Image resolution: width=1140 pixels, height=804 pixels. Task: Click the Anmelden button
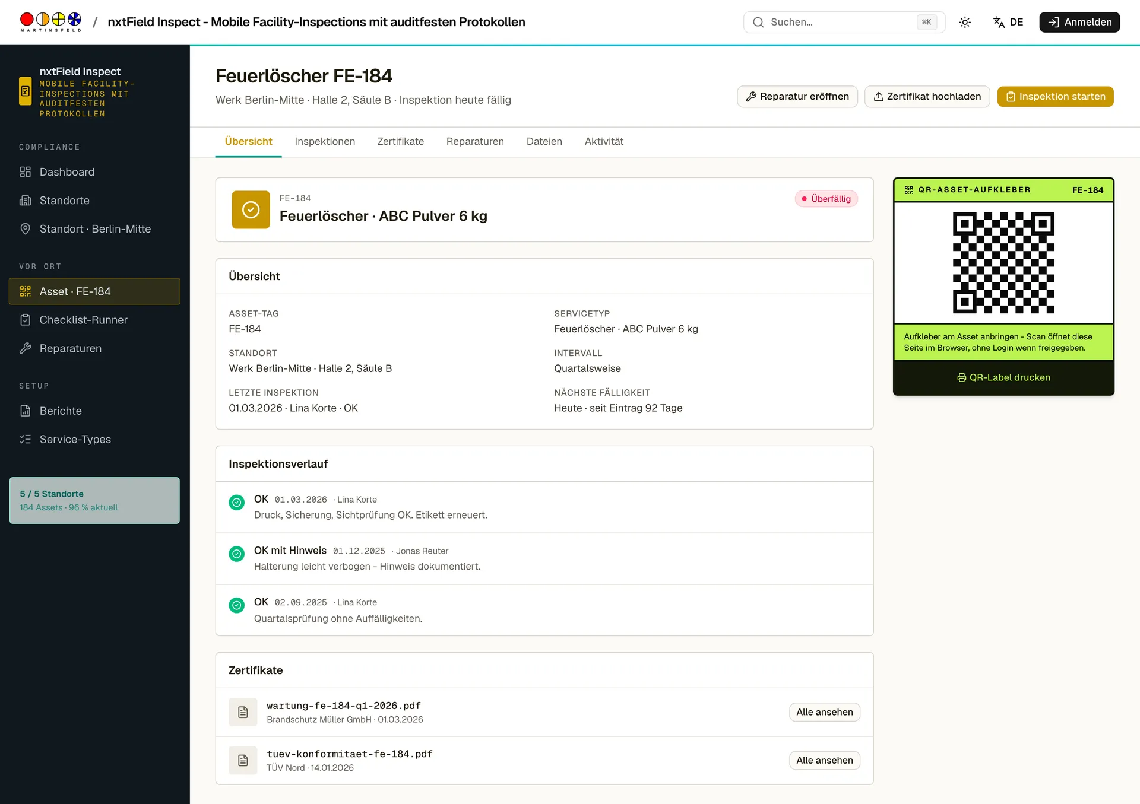(1079, 23)
